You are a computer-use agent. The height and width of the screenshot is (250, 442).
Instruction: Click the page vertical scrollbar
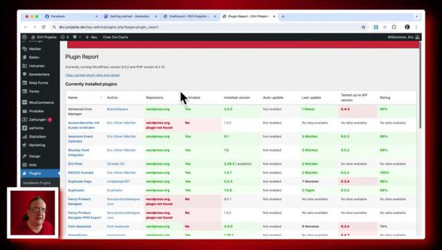(420, 84)
